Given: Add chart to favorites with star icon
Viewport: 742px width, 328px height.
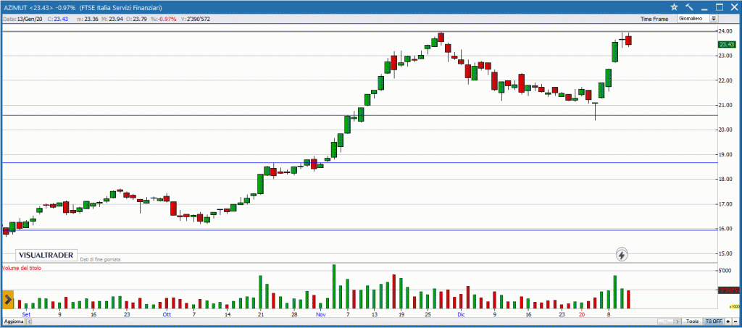Looking at the screenshot, I should tap(675, 7).
